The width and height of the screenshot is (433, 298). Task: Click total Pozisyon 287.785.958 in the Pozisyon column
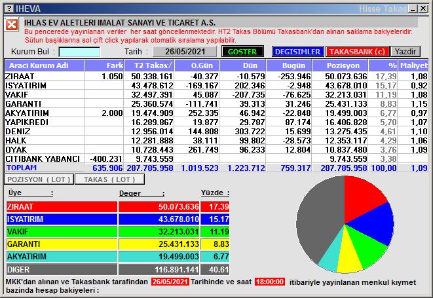pos(344,168)
